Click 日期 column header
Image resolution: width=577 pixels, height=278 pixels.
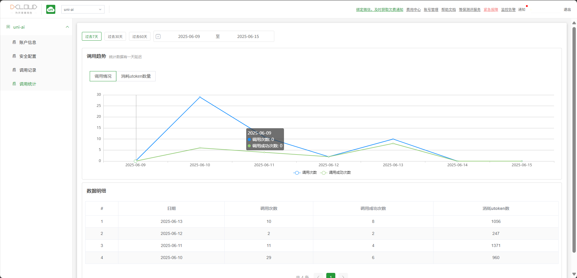171,208
